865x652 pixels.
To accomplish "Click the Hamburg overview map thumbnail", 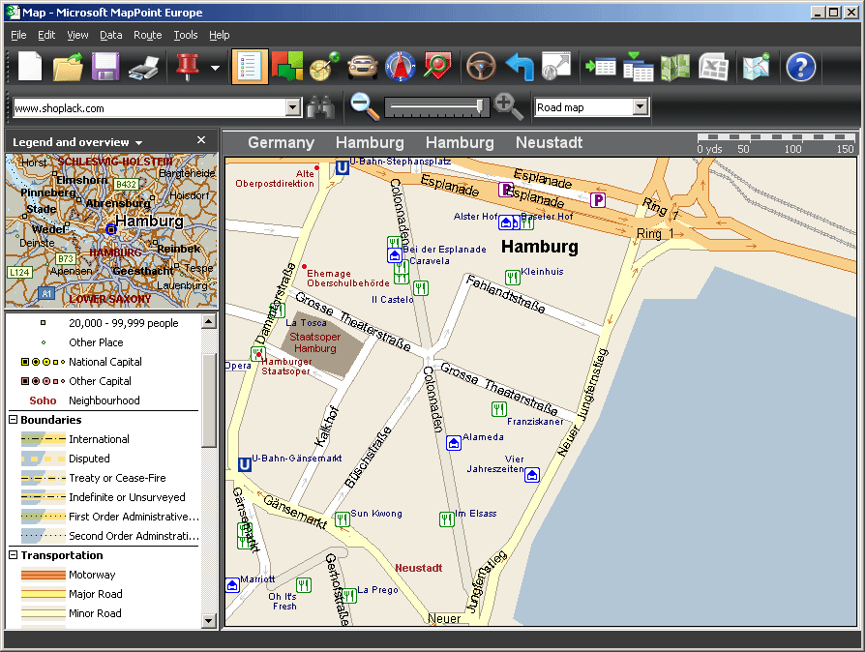I will coord(111,230).
